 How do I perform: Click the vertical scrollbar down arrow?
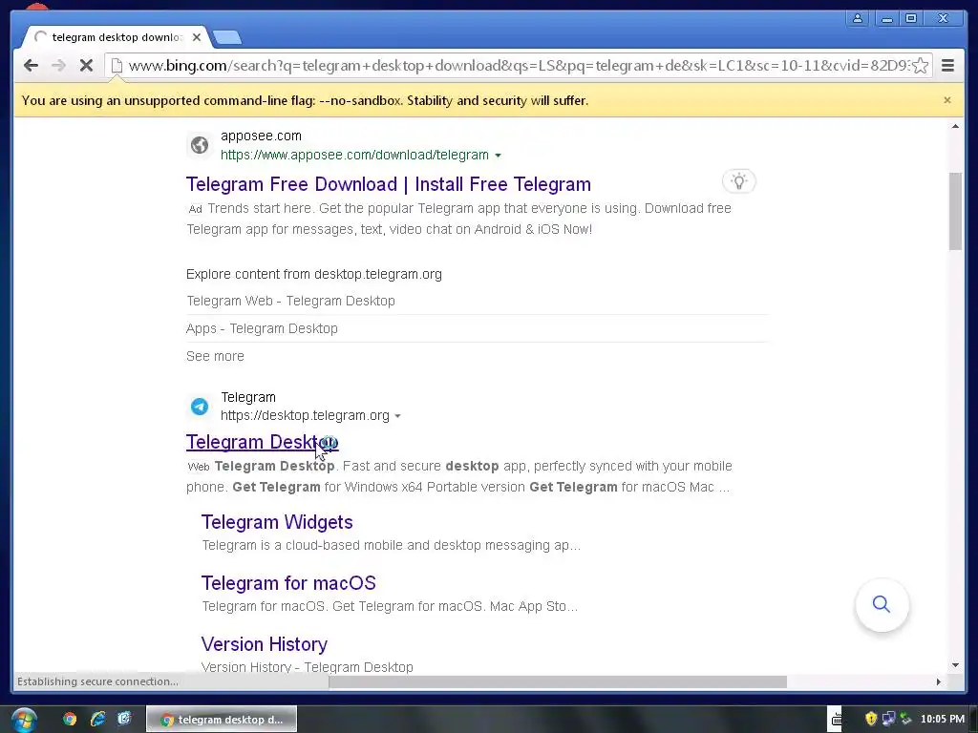click(955, 665)
